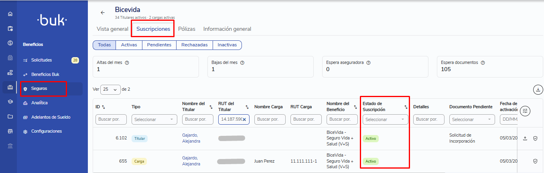
Task: Switch to the Pólizas tab
Action: (187, 29)
